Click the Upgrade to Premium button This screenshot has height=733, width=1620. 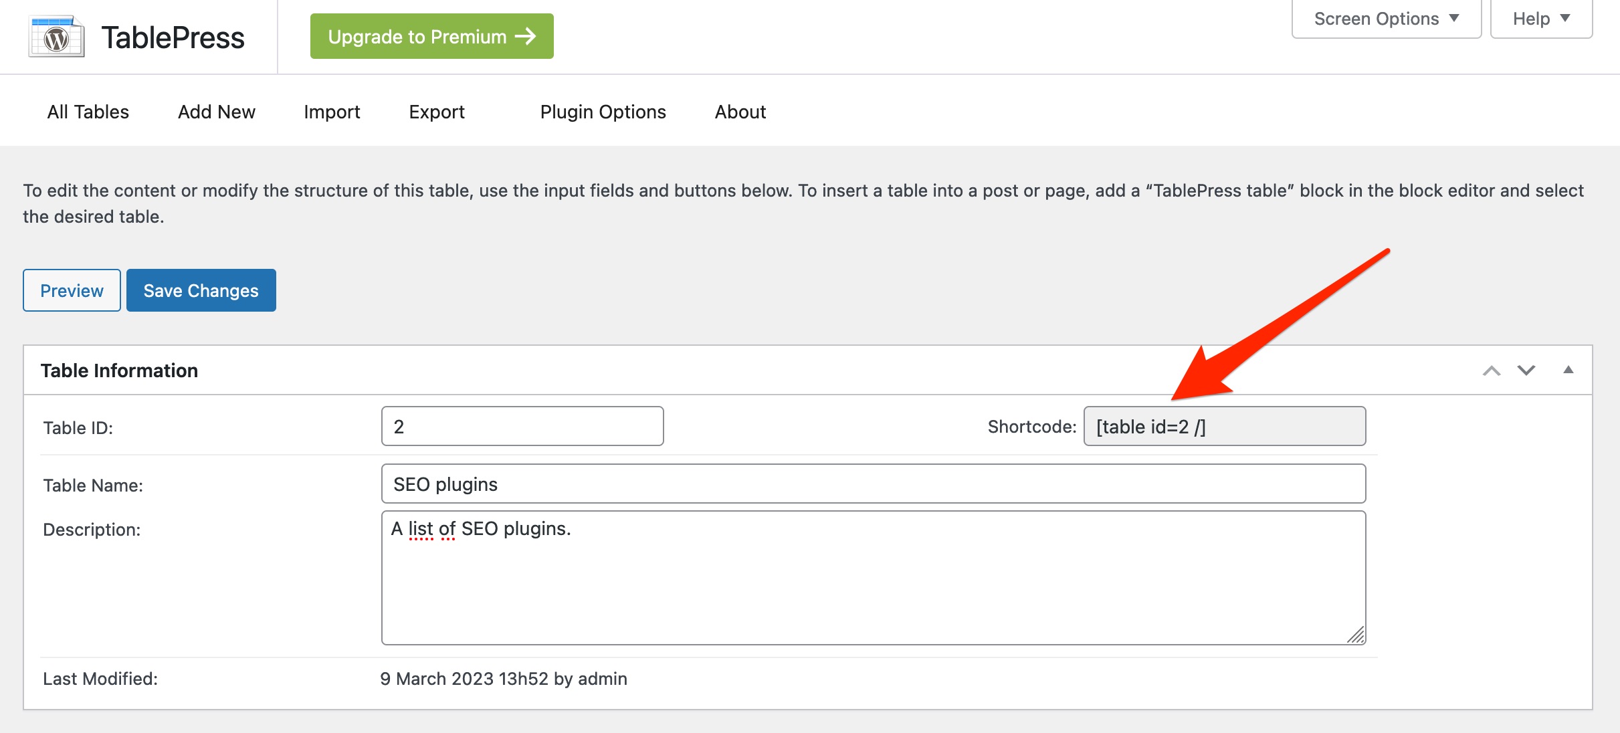(432, 36)
